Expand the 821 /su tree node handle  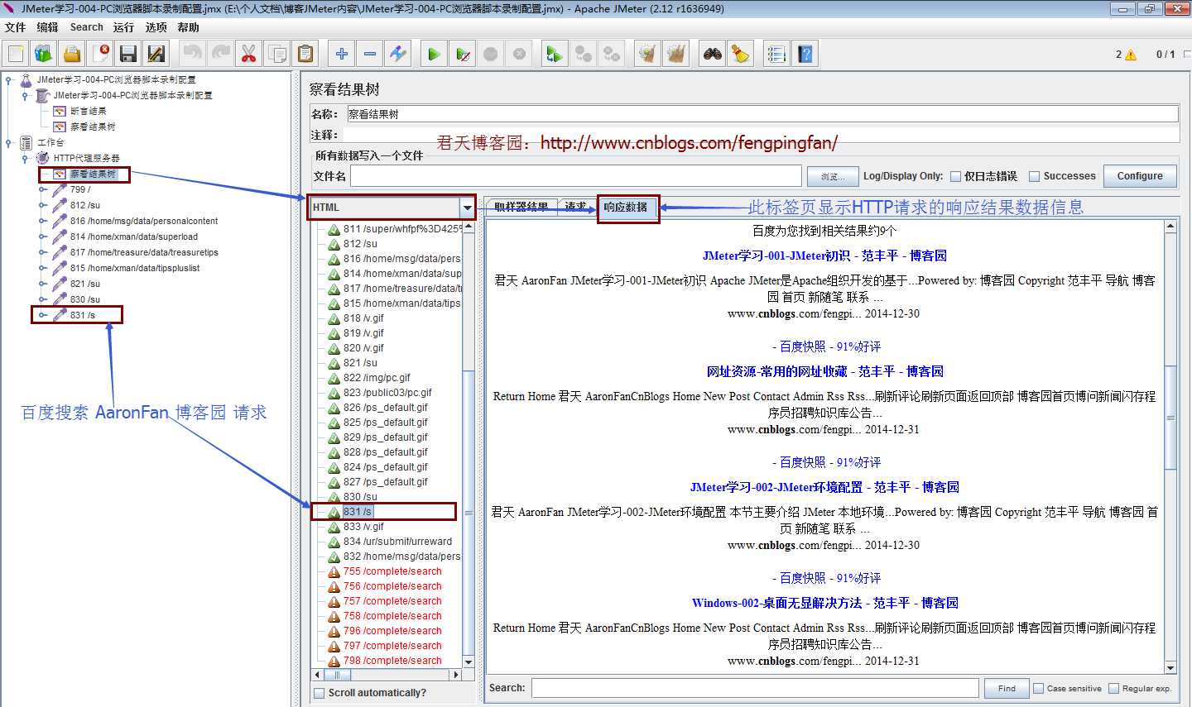coord(43,284)
